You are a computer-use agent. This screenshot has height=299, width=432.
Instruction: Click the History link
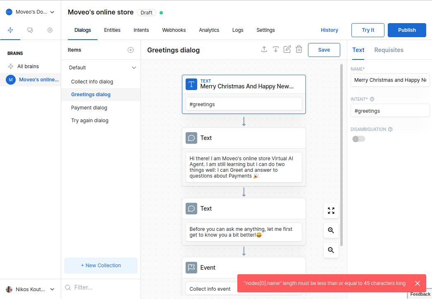coord(329,30)
